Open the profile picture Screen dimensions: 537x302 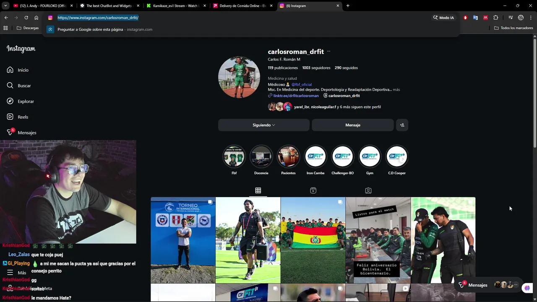coord(239,78)
